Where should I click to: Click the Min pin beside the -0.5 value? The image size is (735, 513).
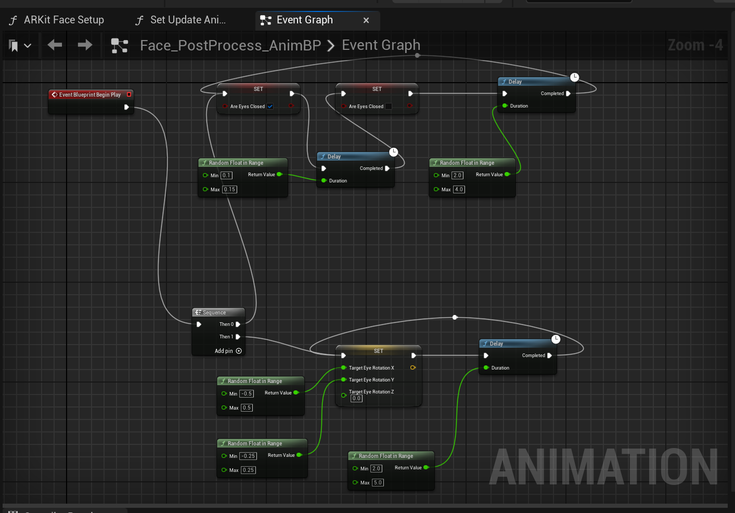click(x=224, y=393)
